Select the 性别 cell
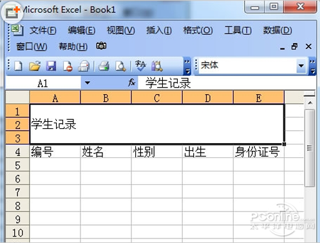This screenshot has height=243, width=320. tap(157, 151)
